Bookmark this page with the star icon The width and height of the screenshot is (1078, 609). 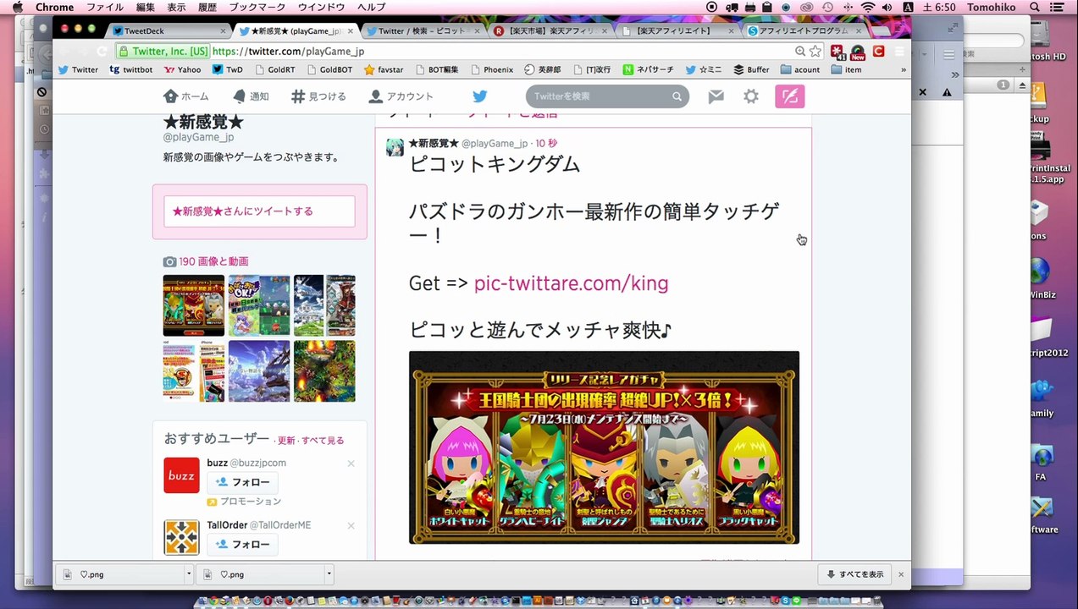coord(815,52)
